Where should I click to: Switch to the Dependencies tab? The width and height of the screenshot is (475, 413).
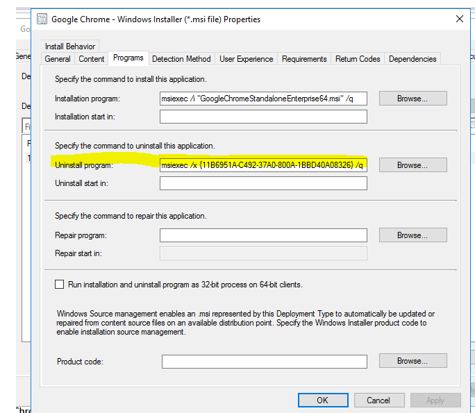(x=412, y=59)
